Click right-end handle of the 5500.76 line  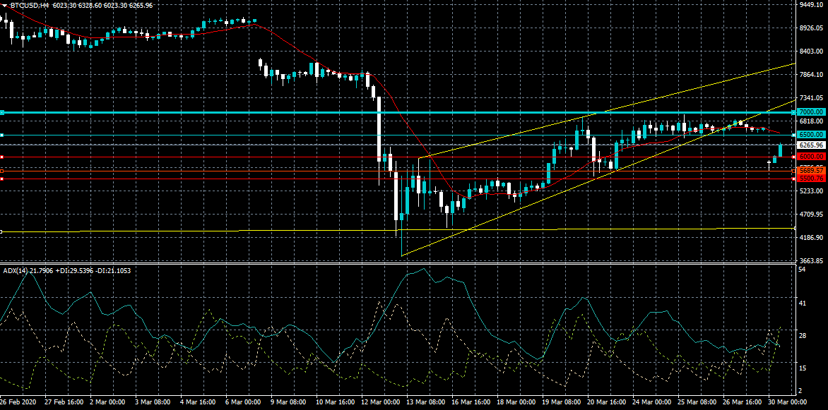tap(794, 179)
